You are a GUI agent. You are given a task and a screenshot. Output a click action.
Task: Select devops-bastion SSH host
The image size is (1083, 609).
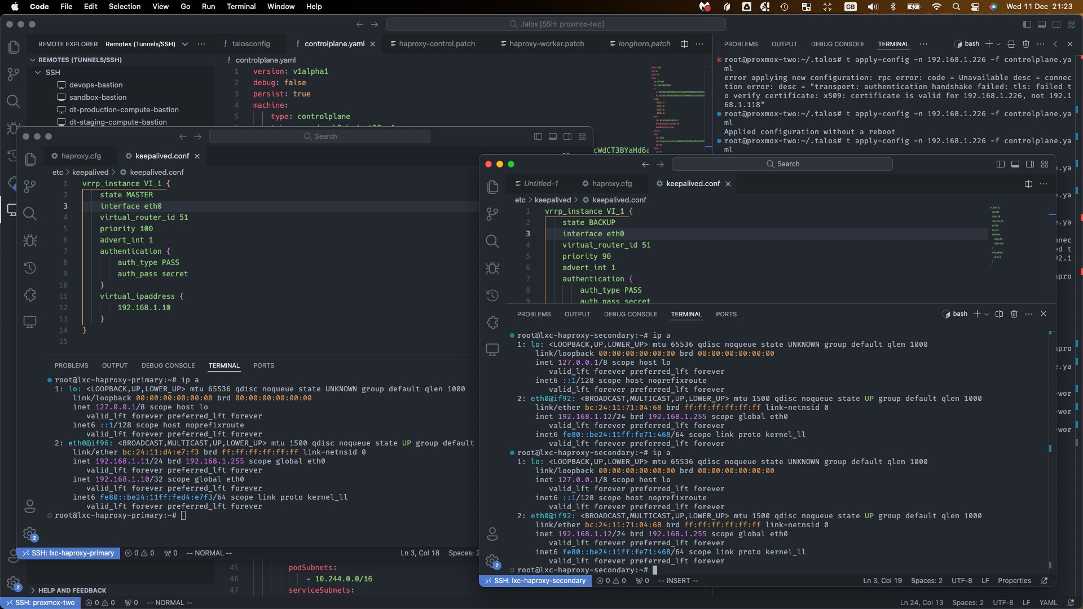pos(96,85)
